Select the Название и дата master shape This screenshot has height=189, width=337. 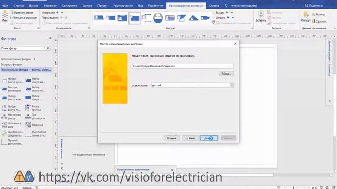click(12, 125)
